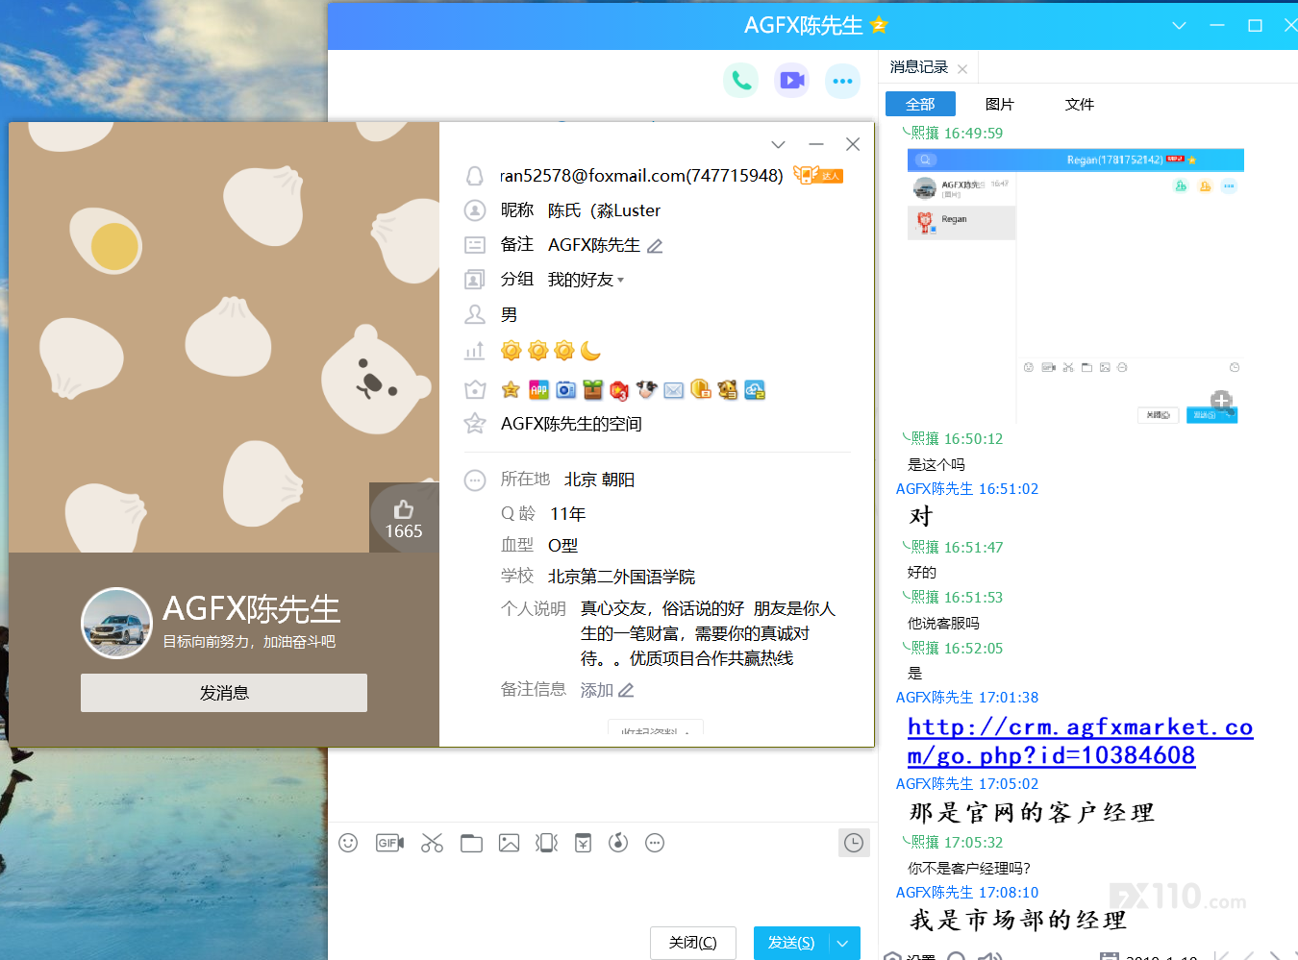Open the music share icon in toolbar
The height and width of the screenshot is (960, 1298).
618,843
